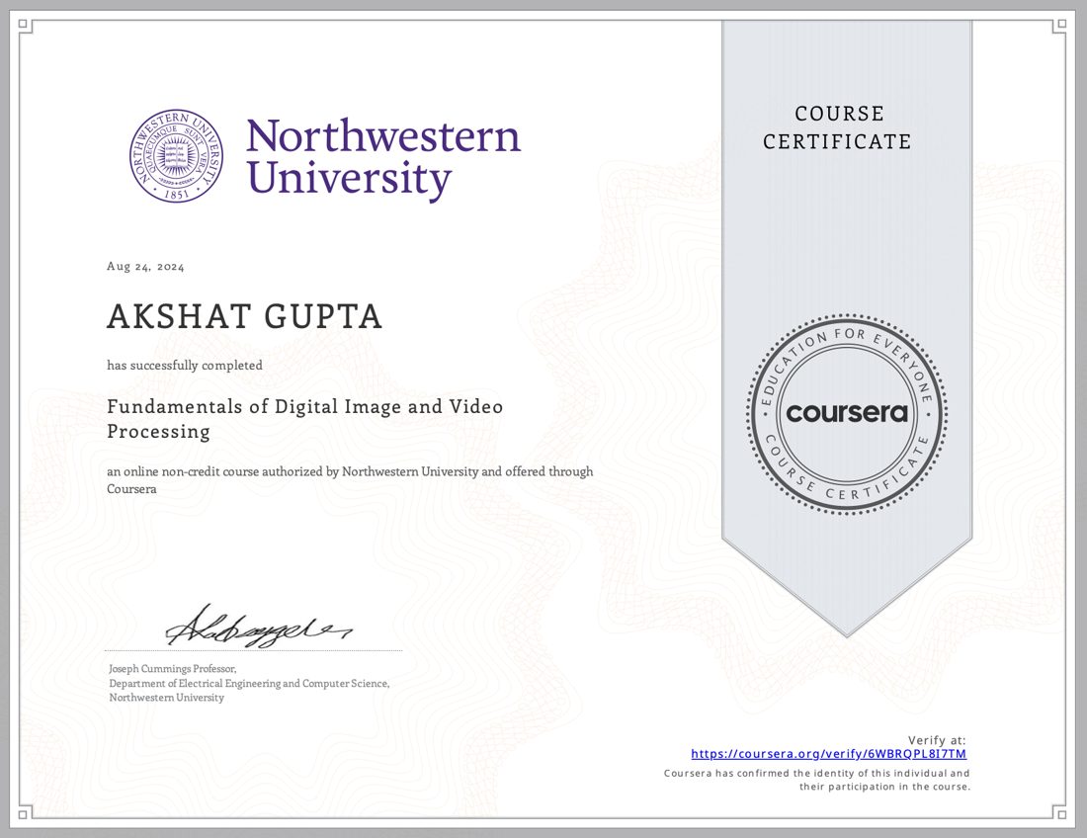Click the 'Verify at:' label
The image size is (1087, 838).
(937, 740)
